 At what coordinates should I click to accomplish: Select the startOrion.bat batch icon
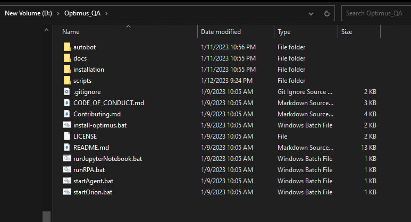point(67,192)
